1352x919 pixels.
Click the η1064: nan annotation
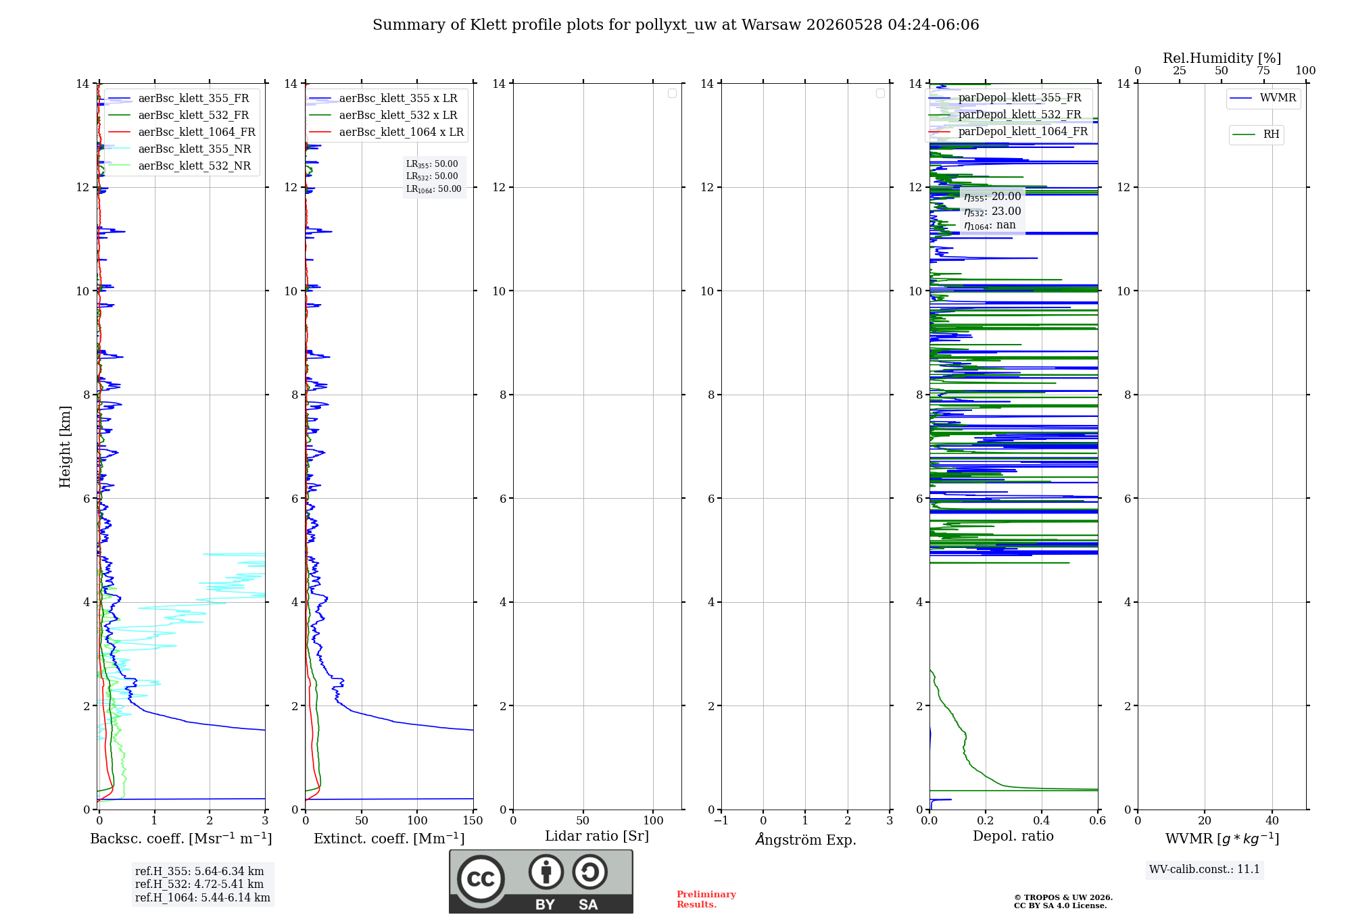point(990,226)
